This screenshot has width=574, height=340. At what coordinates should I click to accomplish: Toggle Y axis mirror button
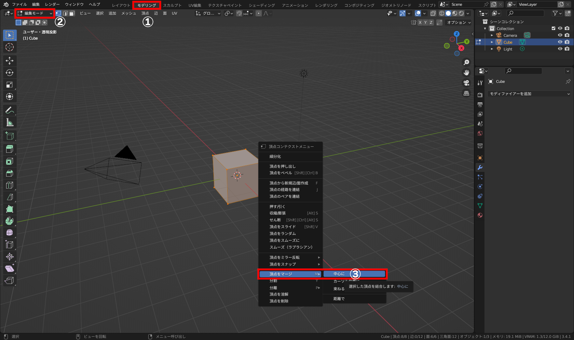click(425, 23)
